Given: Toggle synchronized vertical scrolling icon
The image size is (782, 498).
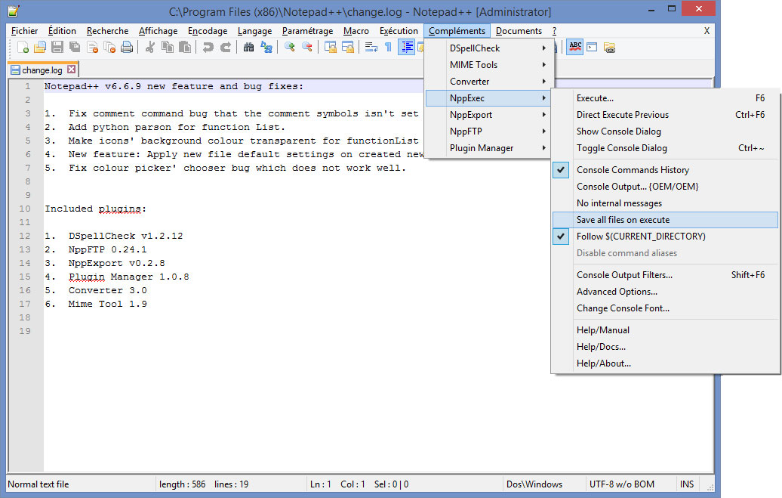Looking at the screenshot, I should click(x=330, y=48).
